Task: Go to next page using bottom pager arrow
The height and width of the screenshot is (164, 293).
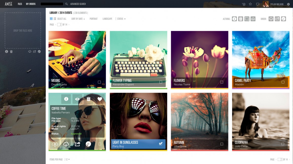Action: click(x=289, y=159)
